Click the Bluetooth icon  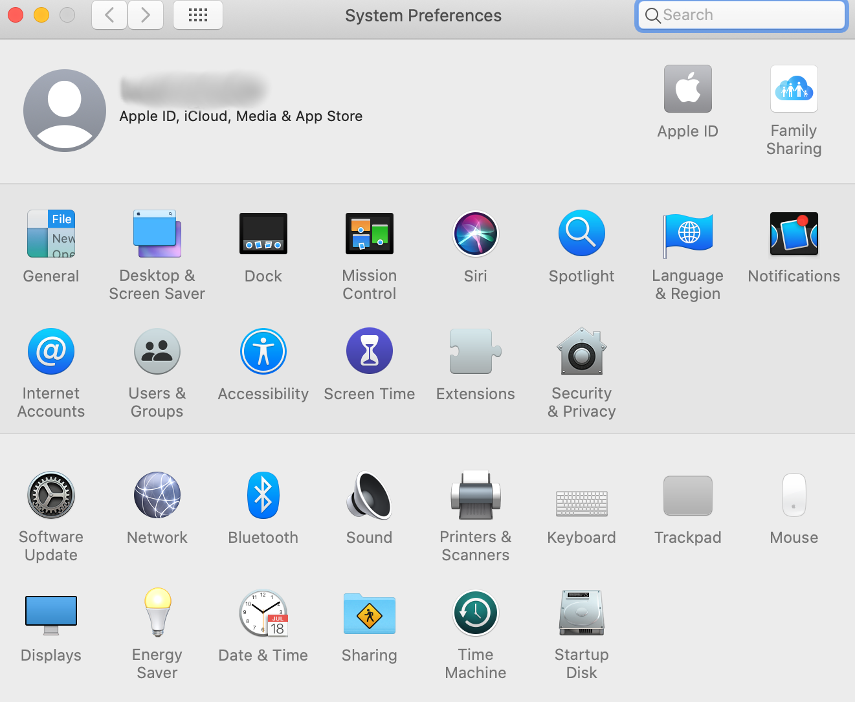(263, 496)
